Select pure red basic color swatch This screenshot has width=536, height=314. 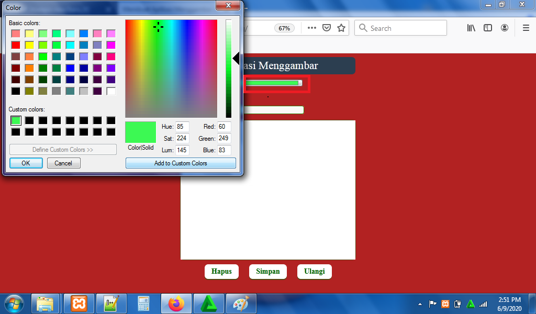coord(16,45)
